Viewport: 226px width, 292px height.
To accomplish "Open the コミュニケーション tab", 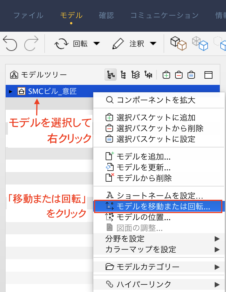I will (x=164, y=15).
